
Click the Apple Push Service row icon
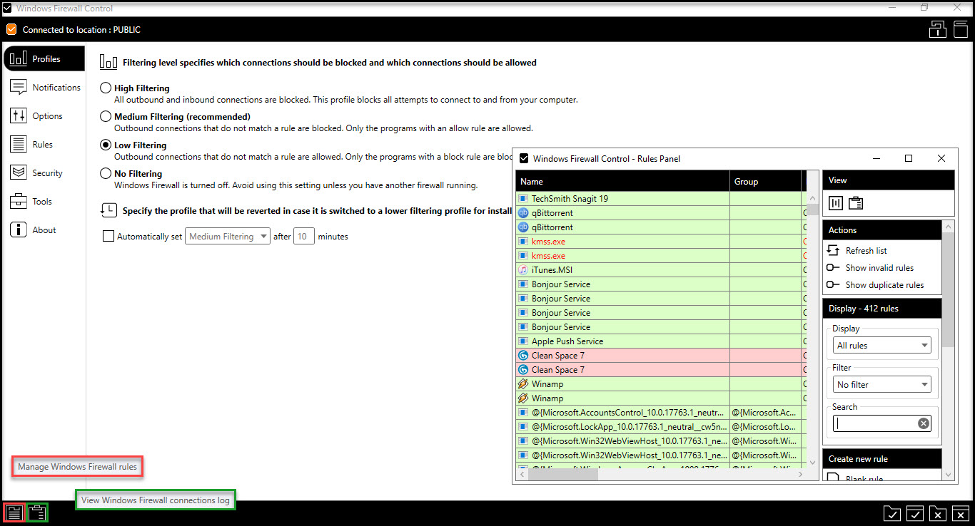coord(523,341)
